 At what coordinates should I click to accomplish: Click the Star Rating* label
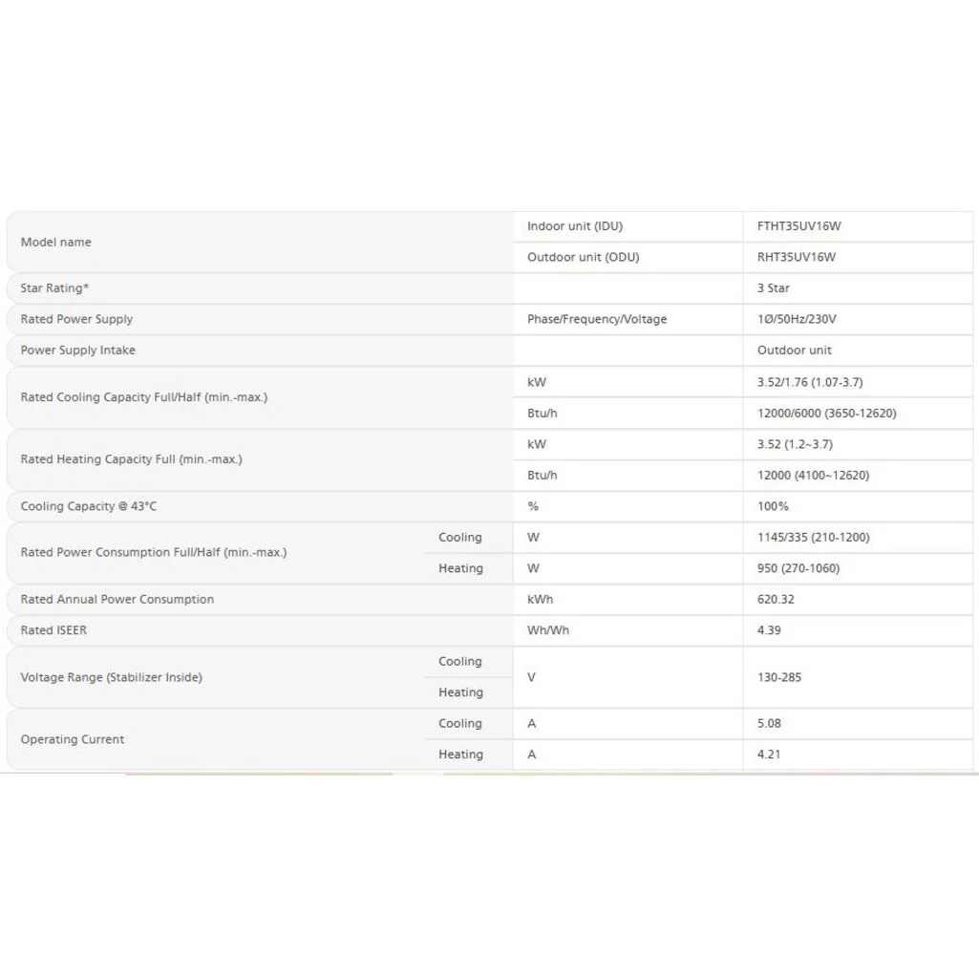point(54,288)
